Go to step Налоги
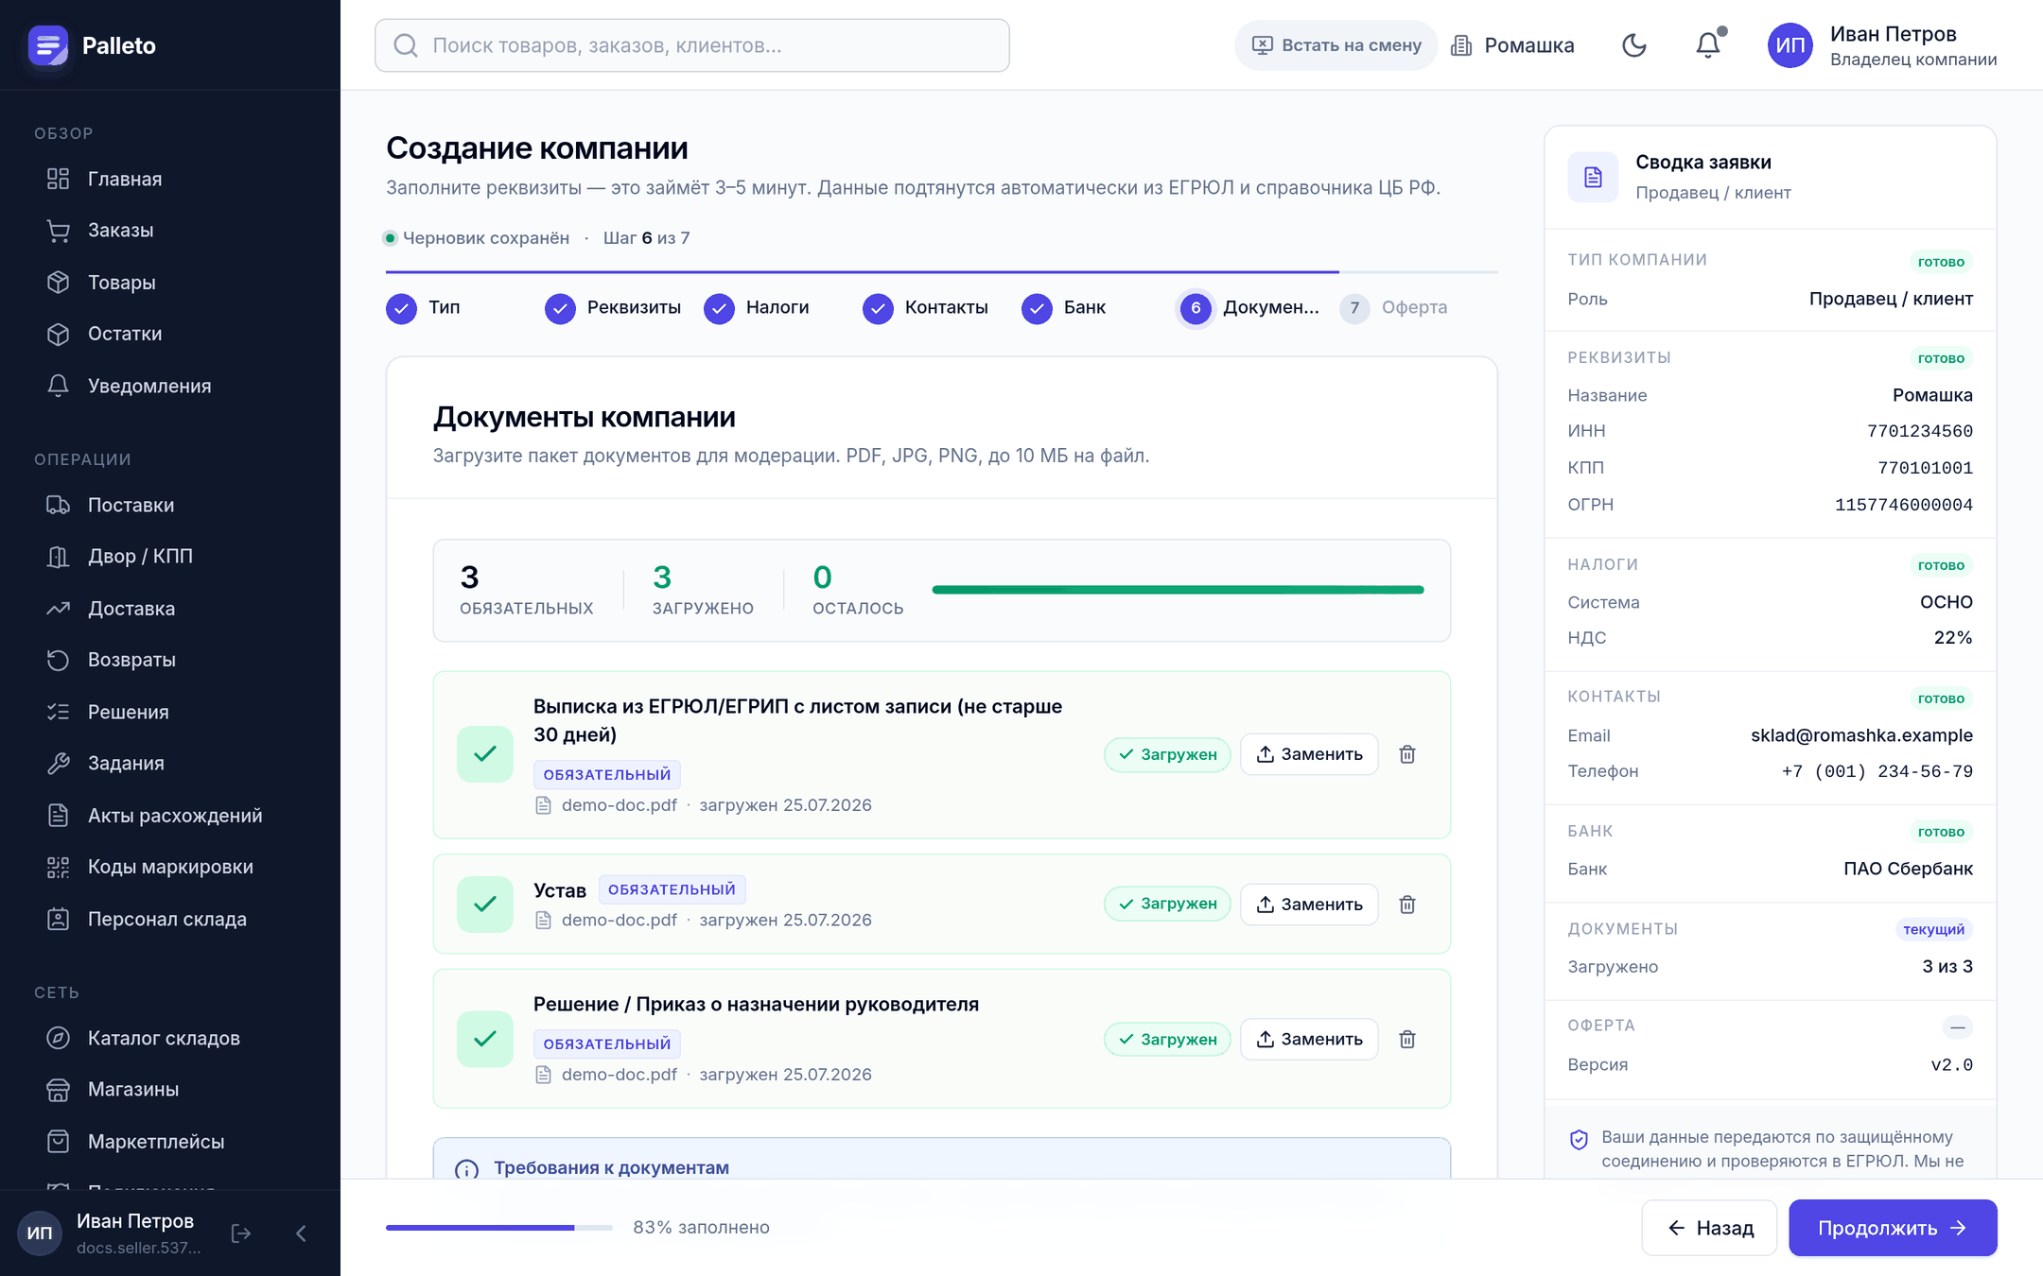Image resolution: width=2043 pixels, height=1276 pixels. tap(757, 308)
